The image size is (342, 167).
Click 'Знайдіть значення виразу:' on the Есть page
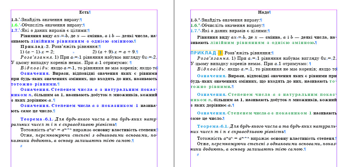click(x=51, y=20)
